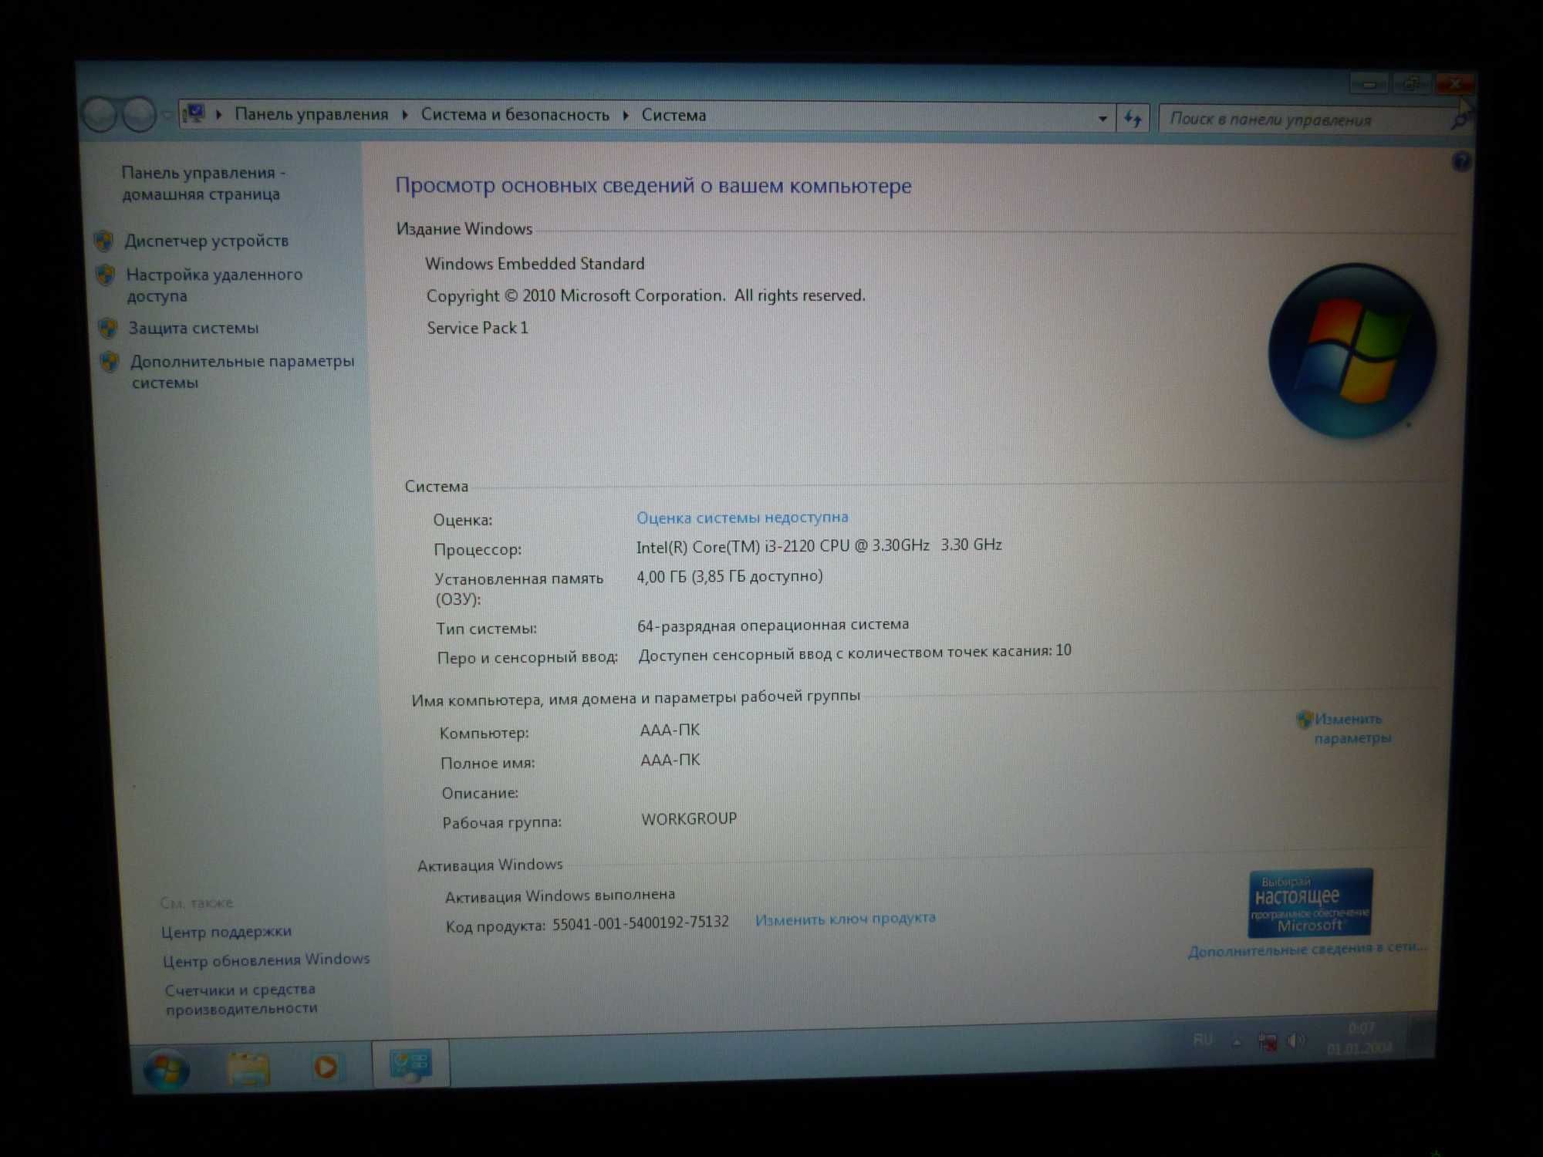
Task: Expand arrow after Система и безопасность breadcrumb
Action: pyautogui.click(x=626, y=115)
